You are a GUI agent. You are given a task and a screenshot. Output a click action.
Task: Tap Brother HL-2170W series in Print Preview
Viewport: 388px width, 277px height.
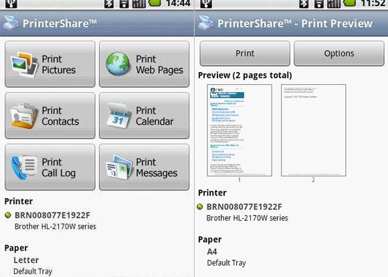tap(248, 218)
